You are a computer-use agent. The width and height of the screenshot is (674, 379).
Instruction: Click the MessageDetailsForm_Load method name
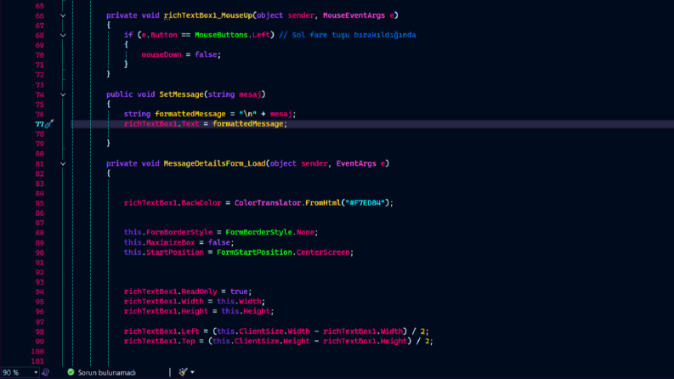click(214, 164)
